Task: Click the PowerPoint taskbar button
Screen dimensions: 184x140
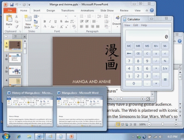Action: point(71,136)
